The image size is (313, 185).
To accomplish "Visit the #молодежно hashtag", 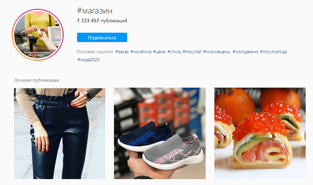I will click(245, 52).
